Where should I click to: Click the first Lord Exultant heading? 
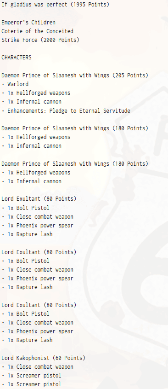click(39, 199)
